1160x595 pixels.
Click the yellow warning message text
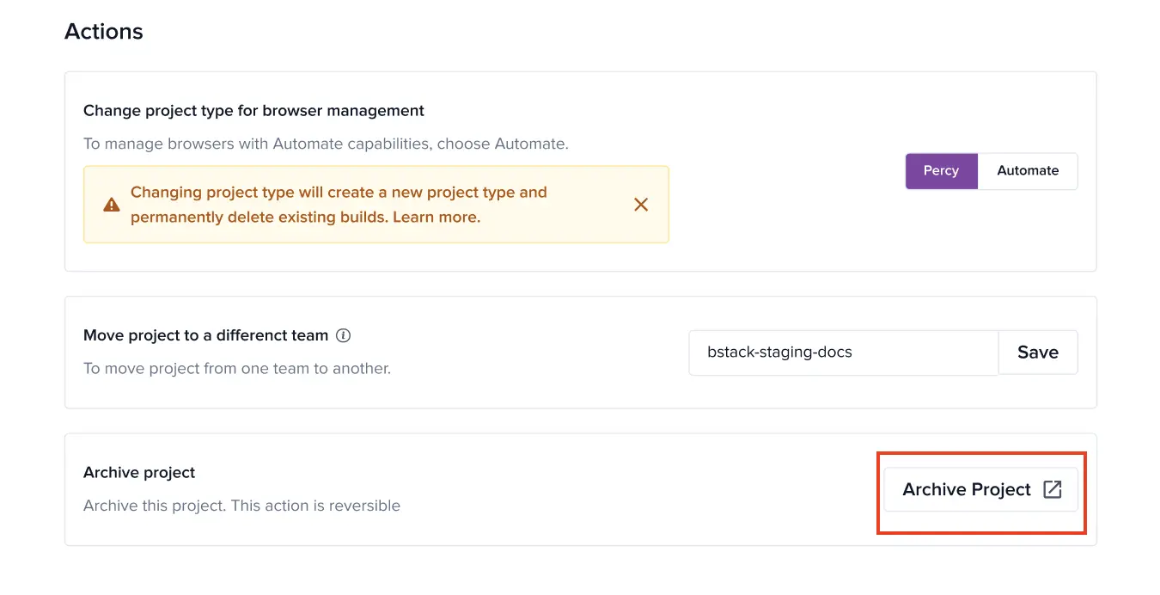pyautogui.click(x=339, y=205)
